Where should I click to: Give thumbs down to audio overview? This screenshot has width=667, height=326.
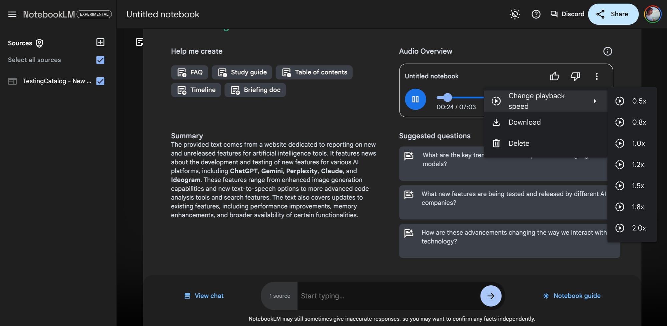coord(575,76)
